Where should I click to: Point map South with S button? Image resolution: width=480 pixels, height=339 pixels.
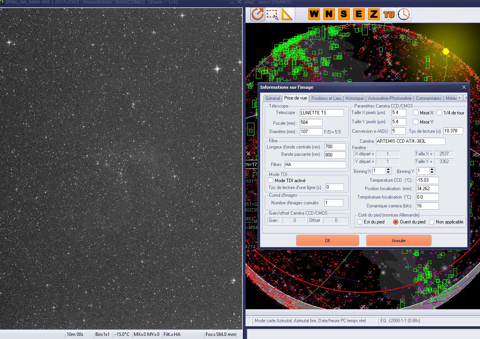click(x=344, y=14)
